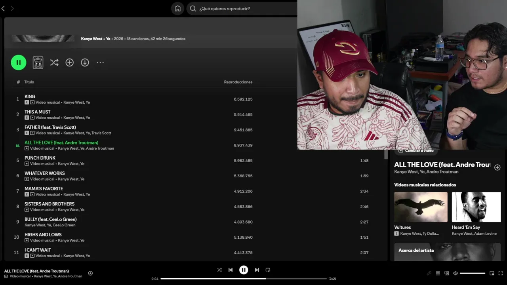Viewport: 507px width, 285px height.
Task: Open CeeLo Green artist link under BULLY
Action: point(64,225)
